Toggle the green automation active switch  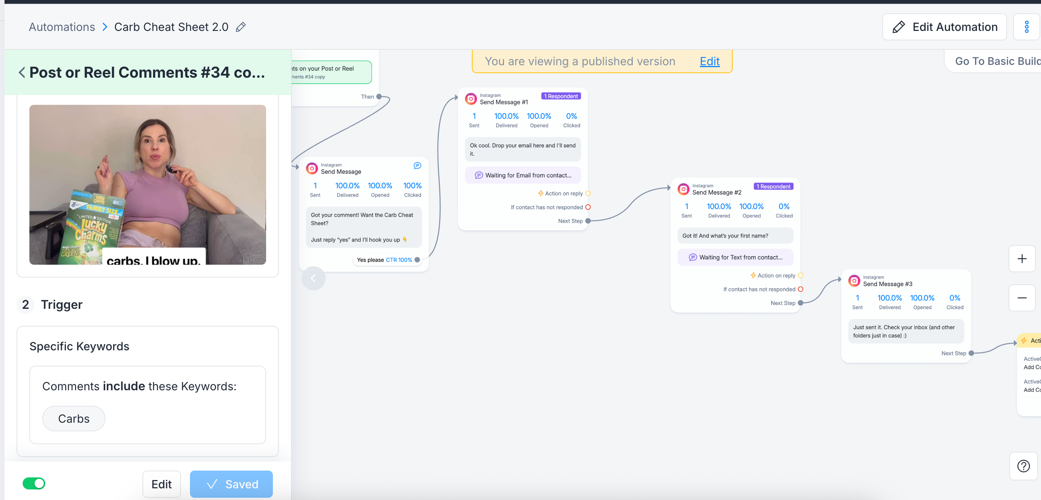tap(34, 483)
